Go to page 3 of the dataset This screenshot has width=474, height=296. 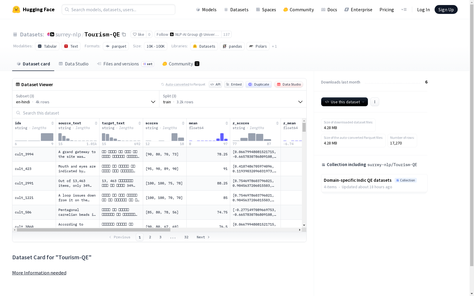click(161, 237)
